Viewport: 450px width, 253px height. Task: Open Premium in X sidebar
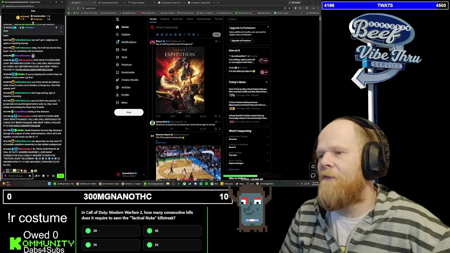click(124, 65)
